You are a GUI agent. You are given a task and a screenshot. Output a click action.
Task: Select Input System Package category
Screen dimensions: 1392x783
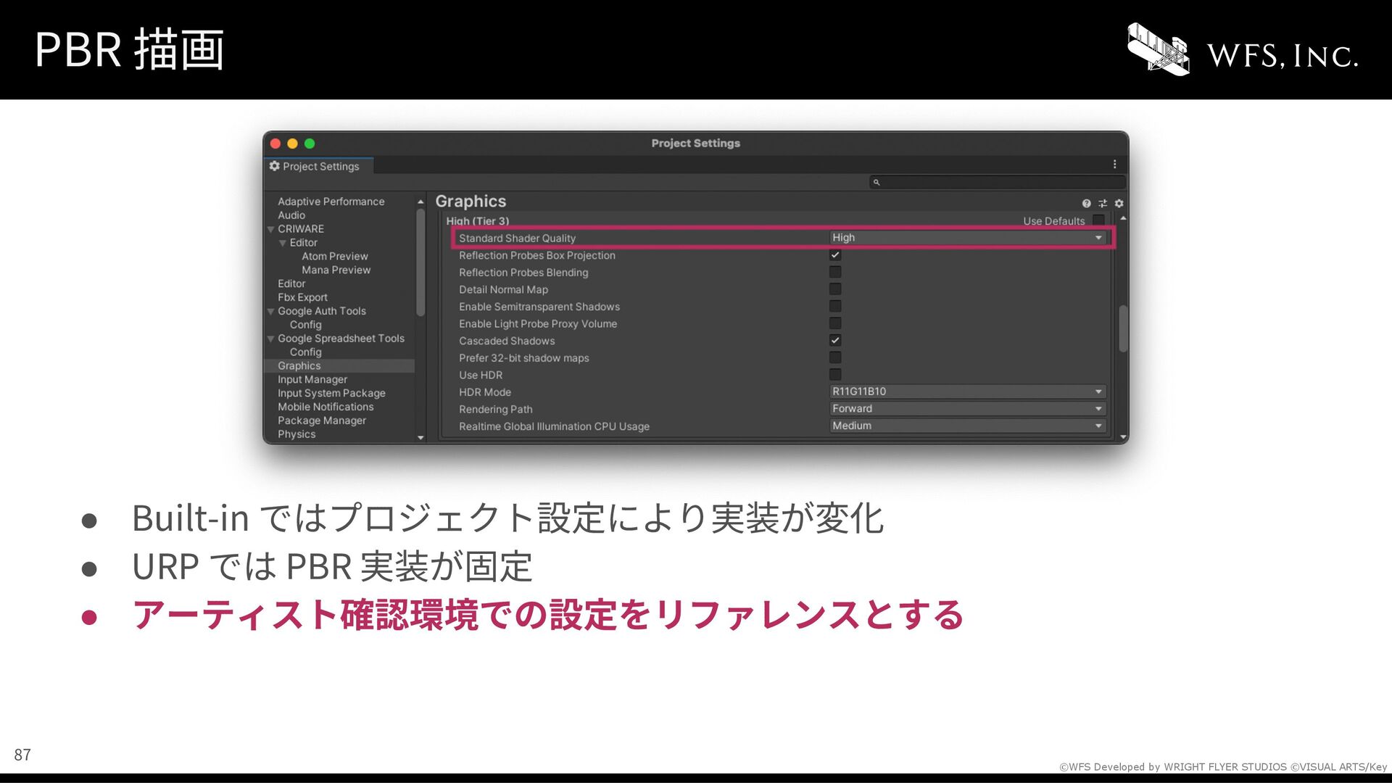(331, 394)
